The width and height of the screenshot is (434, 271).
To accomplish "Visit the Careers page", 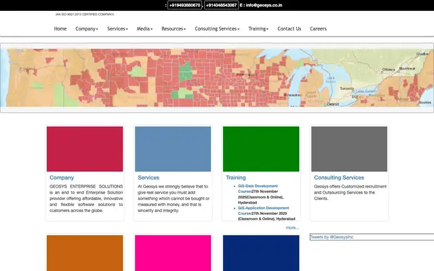I will [318, 28].
